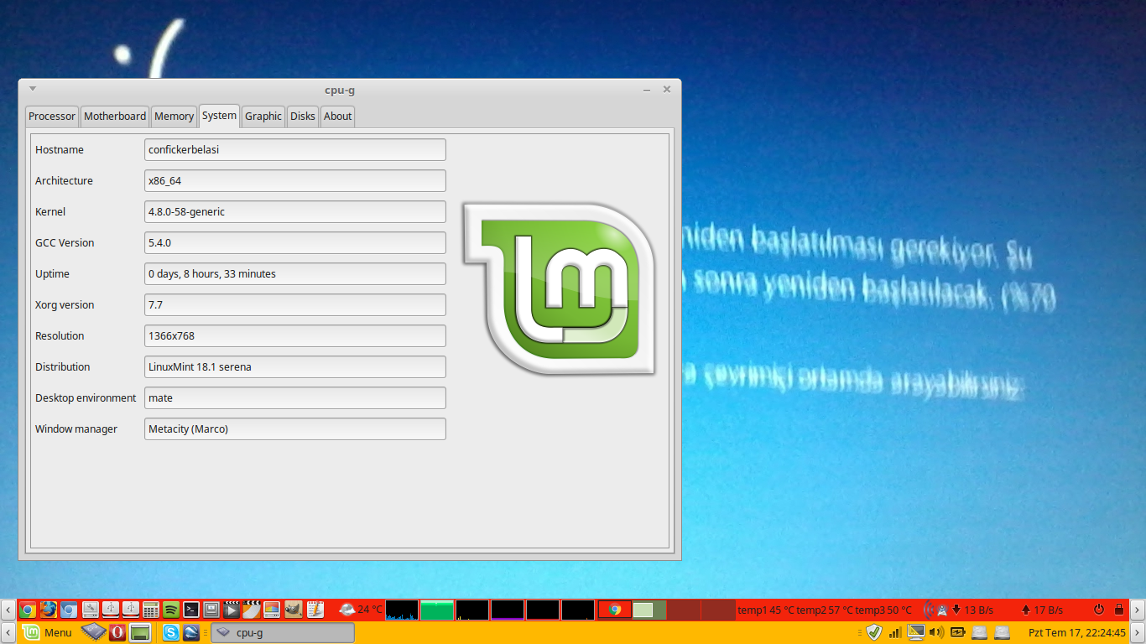Click the weather applet showing 24 °C
Screen dimensions: 1146x644
pyautogui.click(x=361, y=610)
